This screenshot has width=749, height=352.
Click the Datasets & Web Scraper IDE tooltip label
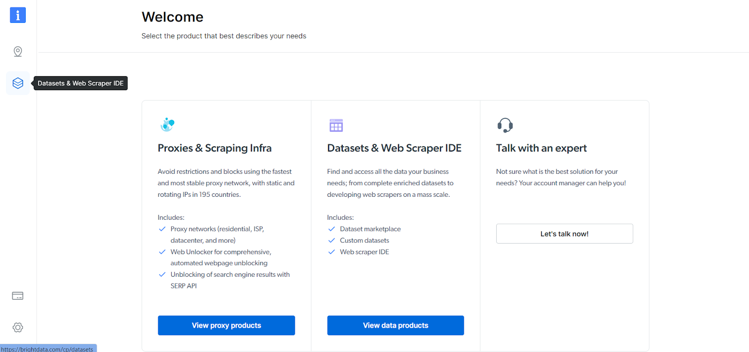tap(81, 83)
